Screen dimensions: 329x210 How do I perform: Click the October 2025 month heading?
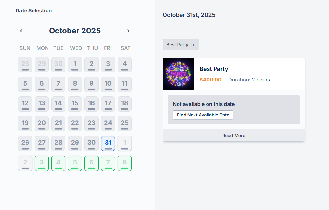(75, 31)
